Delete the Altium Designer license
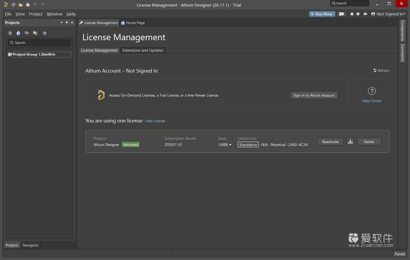The width and height of the screenshot is (410, 260). (x=369, y=142)
